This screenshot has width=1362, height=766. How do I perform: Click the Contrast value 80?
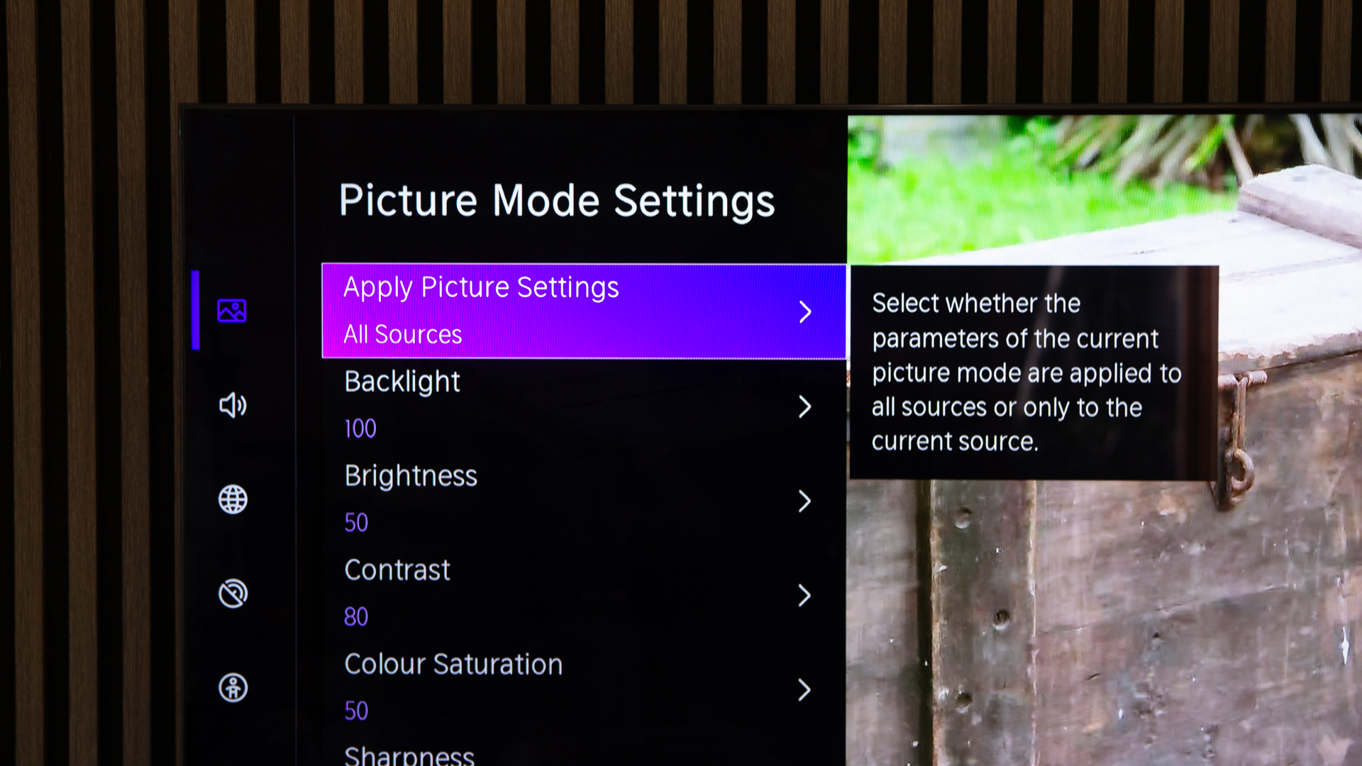click(x=356, y=617)
